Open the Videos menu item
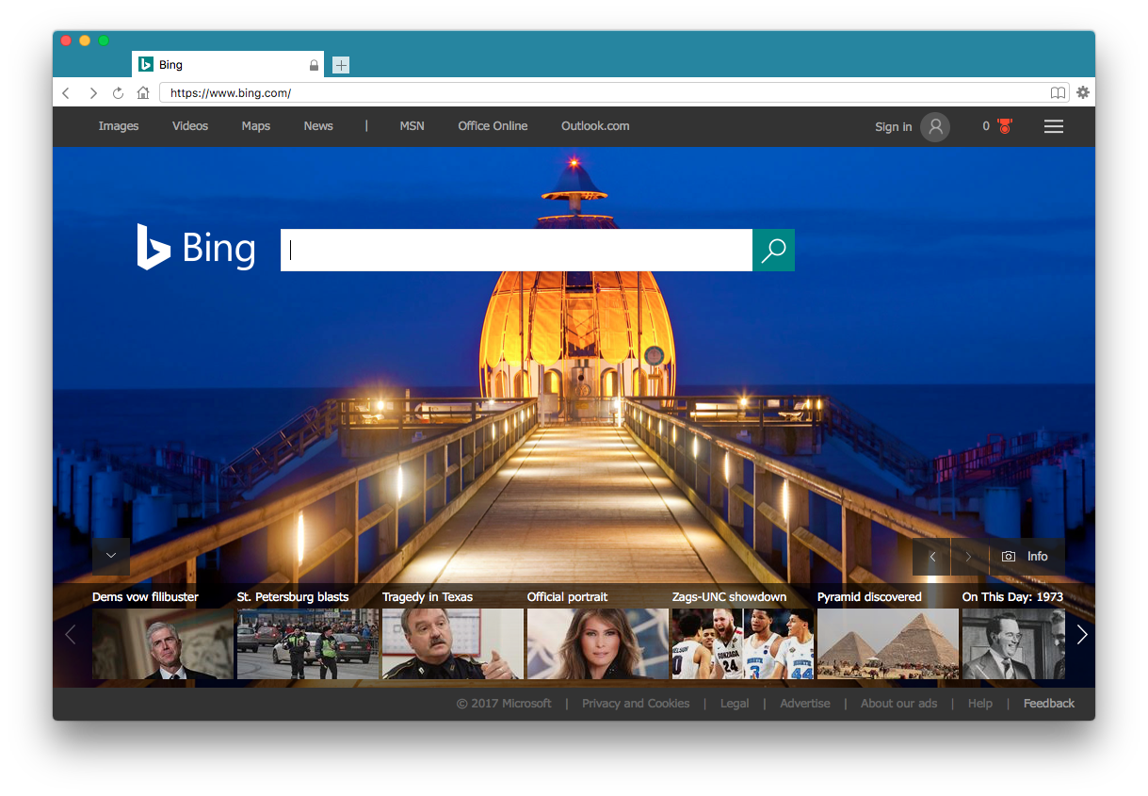The image size is (1148, 796). pos(190,126)
